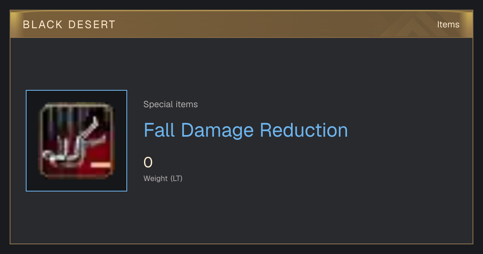This screenshot has height=254, width=483.
Task: Go to the BLACK DESERT home title
Action: [69, 25]
